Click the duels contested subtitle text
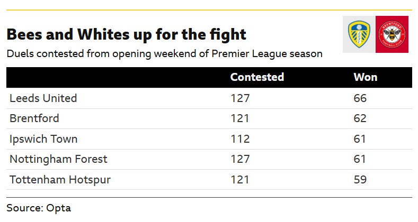 [164, 54]
